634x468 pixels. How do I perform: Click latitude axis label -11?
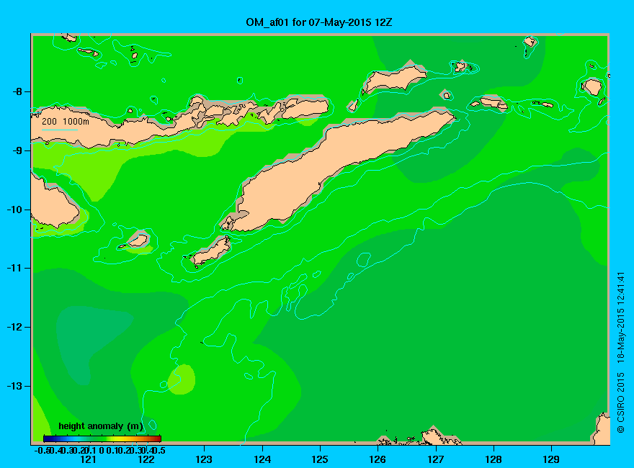pos(14,268)
